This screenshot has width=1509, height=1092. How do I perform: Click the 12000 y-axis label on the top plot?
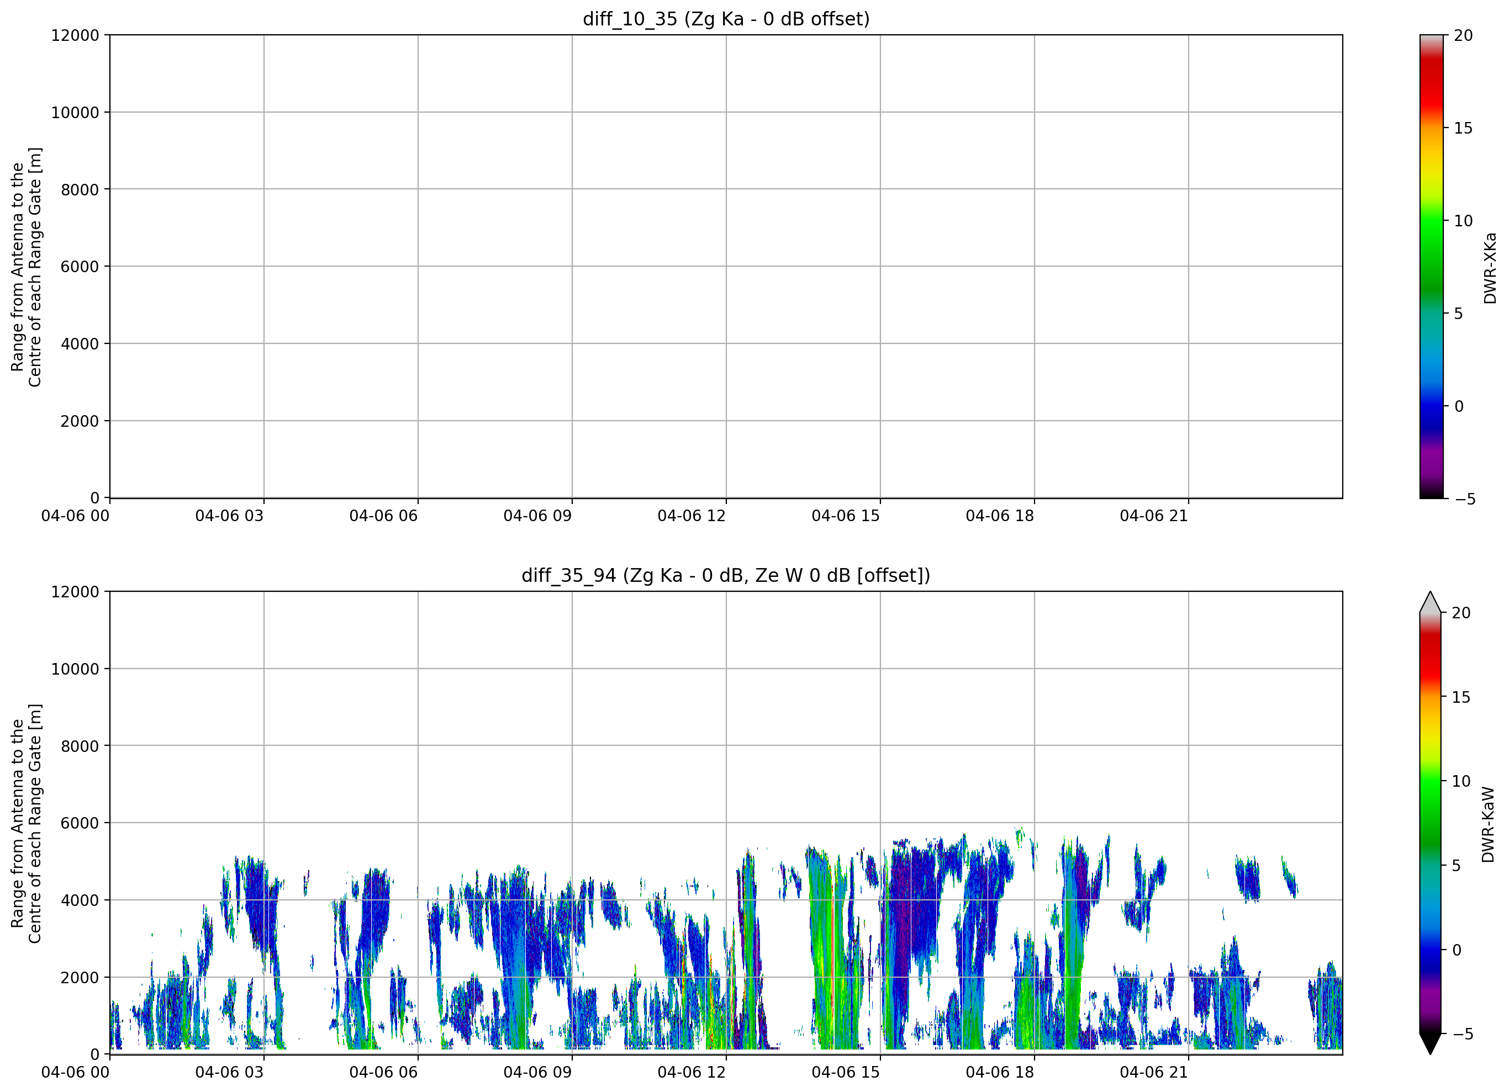pyautogui.click(x=75, y=35)
